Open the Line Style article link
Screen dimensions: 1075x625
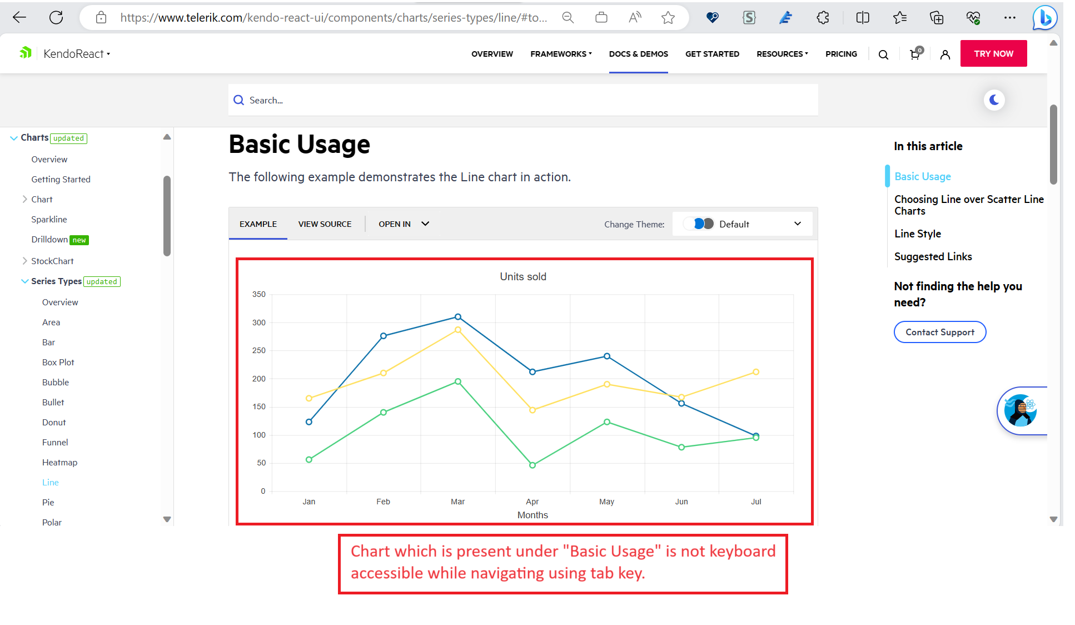(917, 234)
